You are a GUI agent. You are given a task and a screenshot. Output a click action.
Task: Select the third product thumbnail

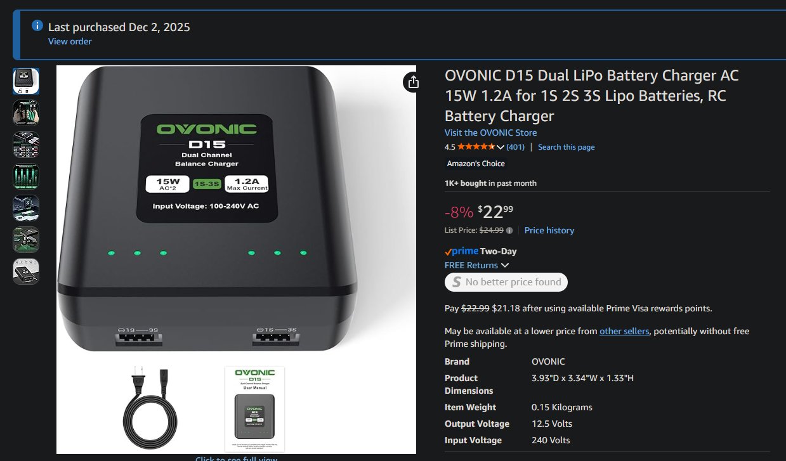pos(26,145)
